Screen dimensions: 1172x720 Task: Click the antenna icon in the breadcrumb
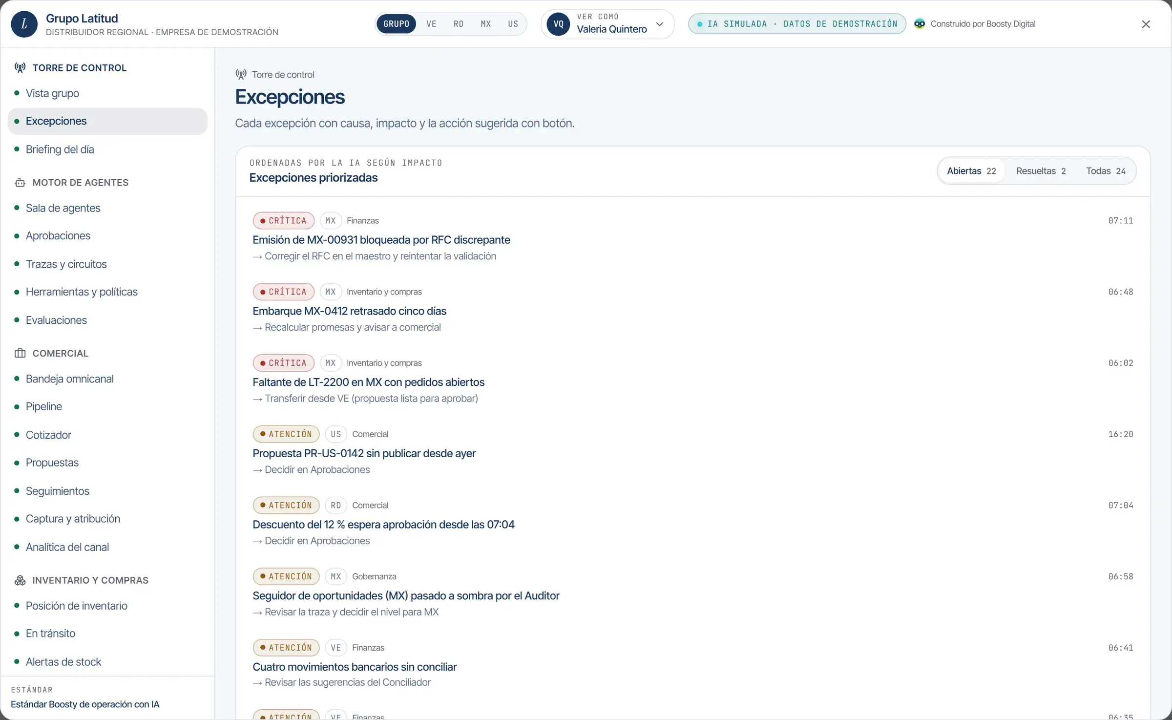click(241, 75)
